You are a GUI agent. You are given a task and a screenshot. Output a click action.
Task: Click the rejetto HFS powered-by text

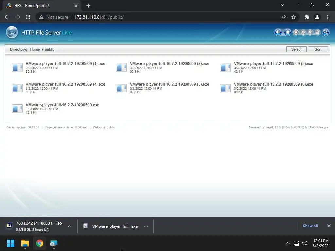click(x=289, y=127)
